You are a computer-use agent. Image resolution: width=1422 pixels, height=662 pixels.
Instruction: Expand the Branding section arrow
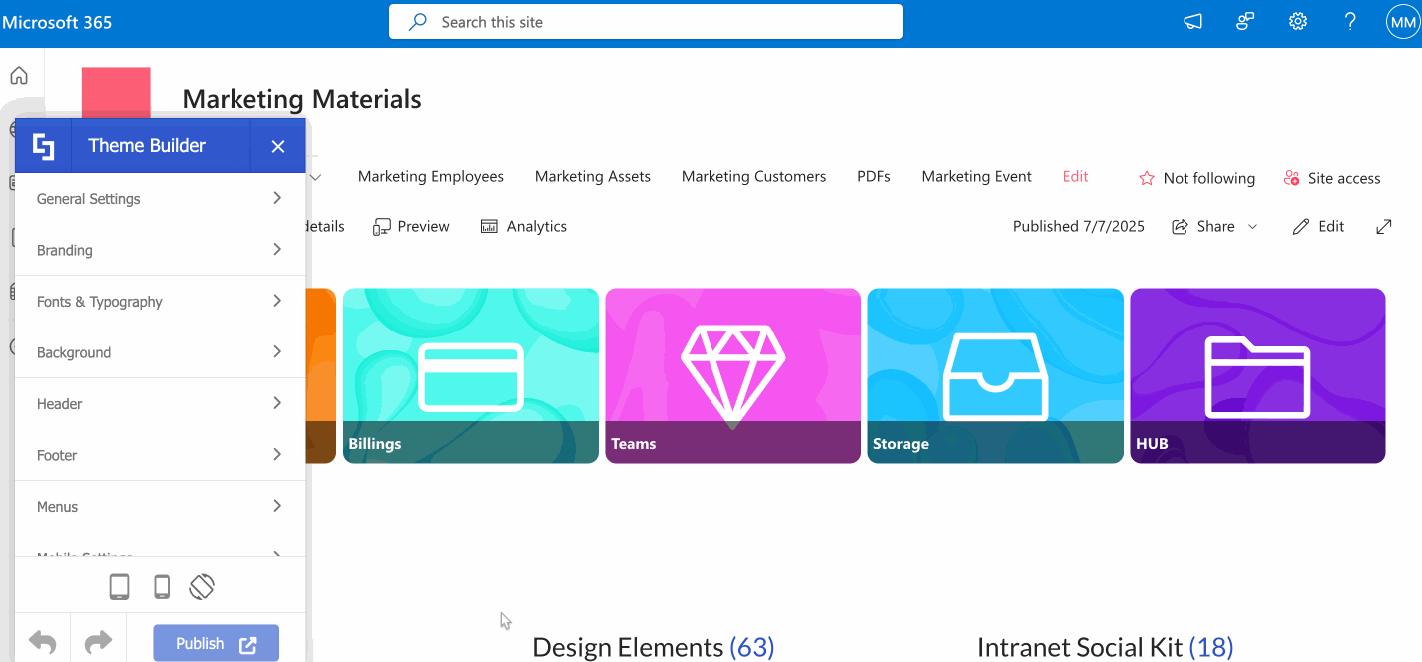[277, 249]
